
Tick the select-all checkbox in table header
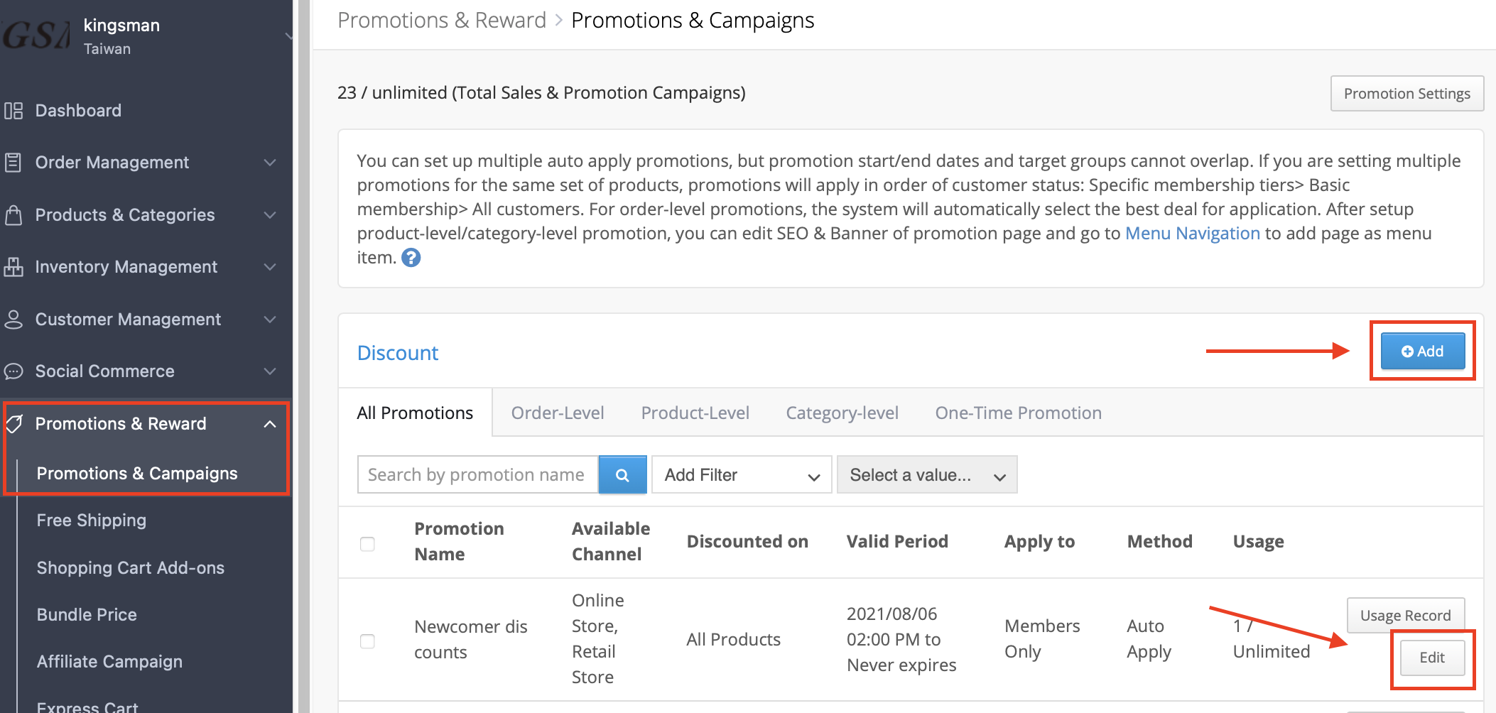(x=367, y=544)
